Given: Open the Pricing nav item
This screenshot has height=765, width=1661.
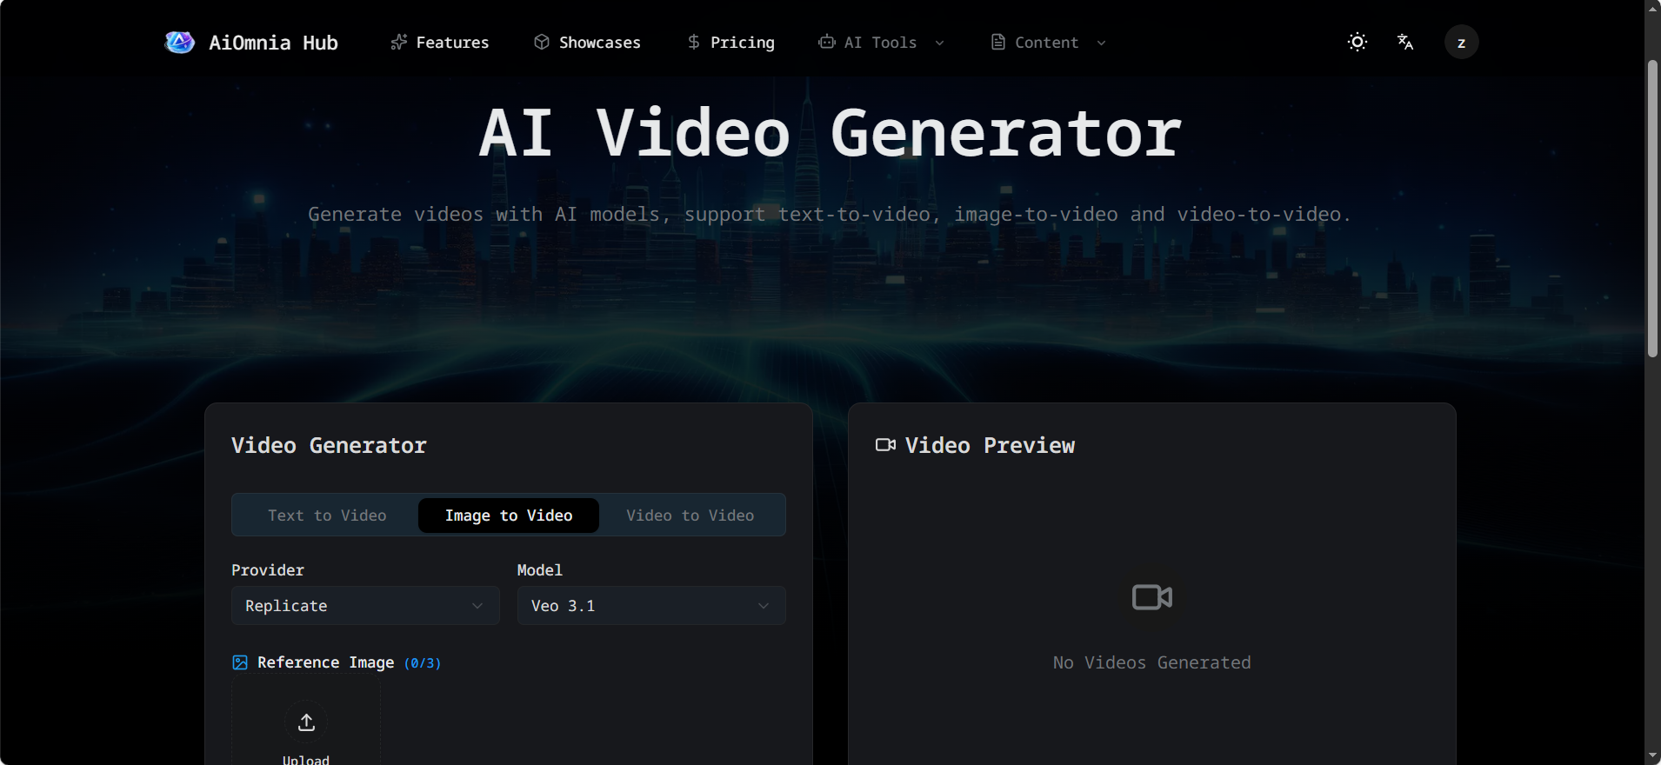Looking at the screenshot, I should 730,42.
